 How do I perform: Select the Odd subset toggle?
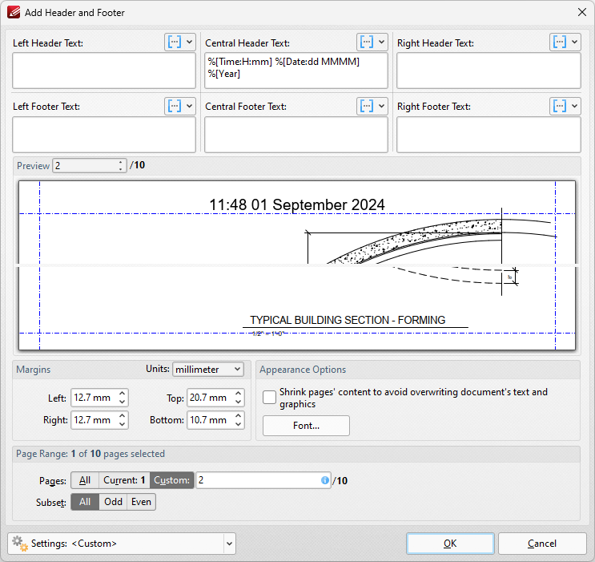(113, 502)
